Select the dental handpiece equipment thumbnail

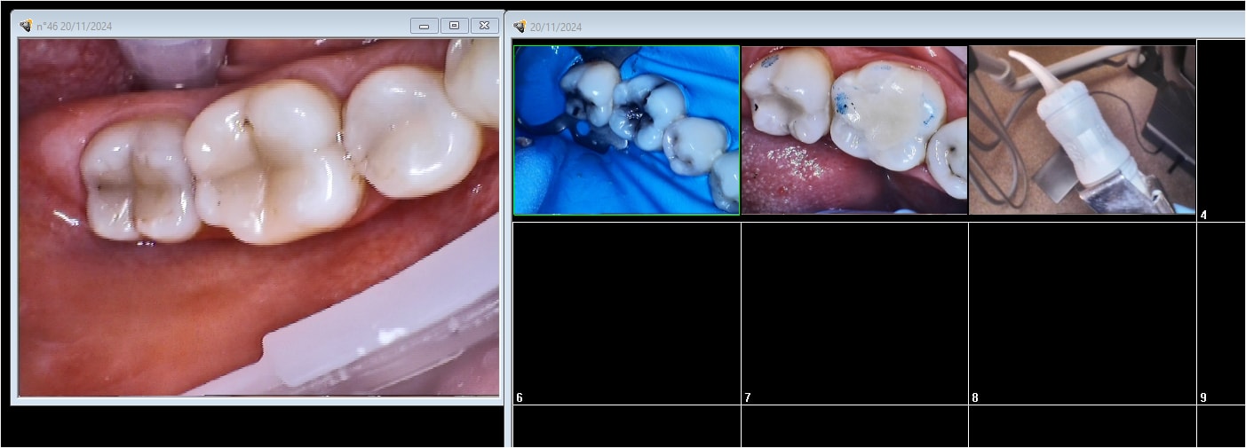click(1082, 130)
